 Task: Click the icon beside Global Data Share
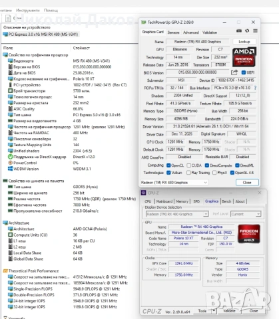pos(10,259)
